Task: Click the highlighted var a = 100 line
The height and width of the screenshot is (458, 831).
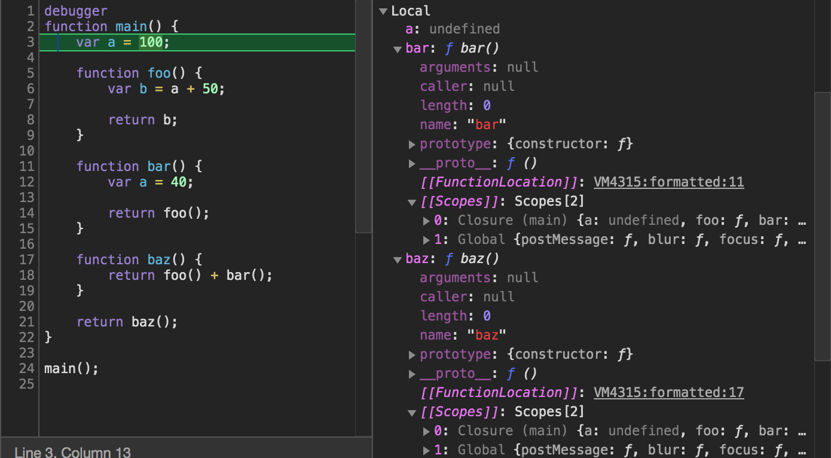Action: click(x=120, y=42)
